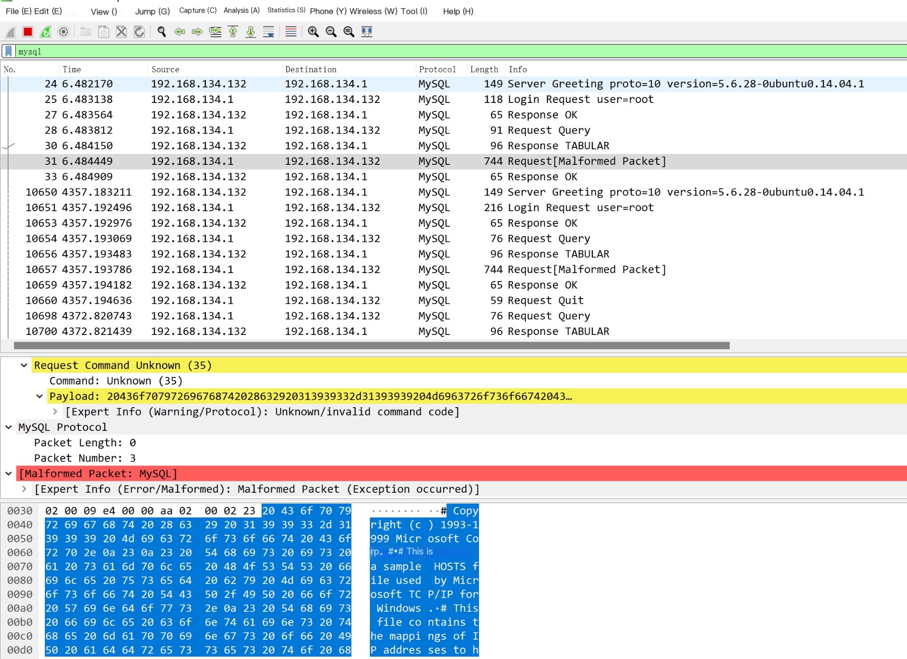Open a capture file folder icon

click(x=86, y=32)
